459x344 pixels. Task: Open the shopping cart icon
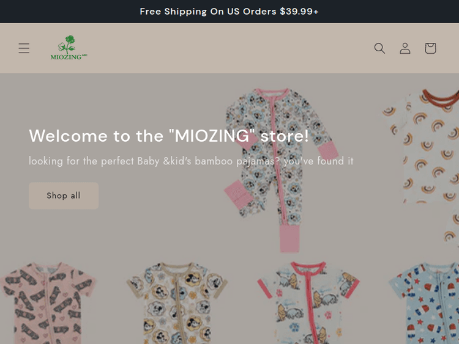pos(430,48)
